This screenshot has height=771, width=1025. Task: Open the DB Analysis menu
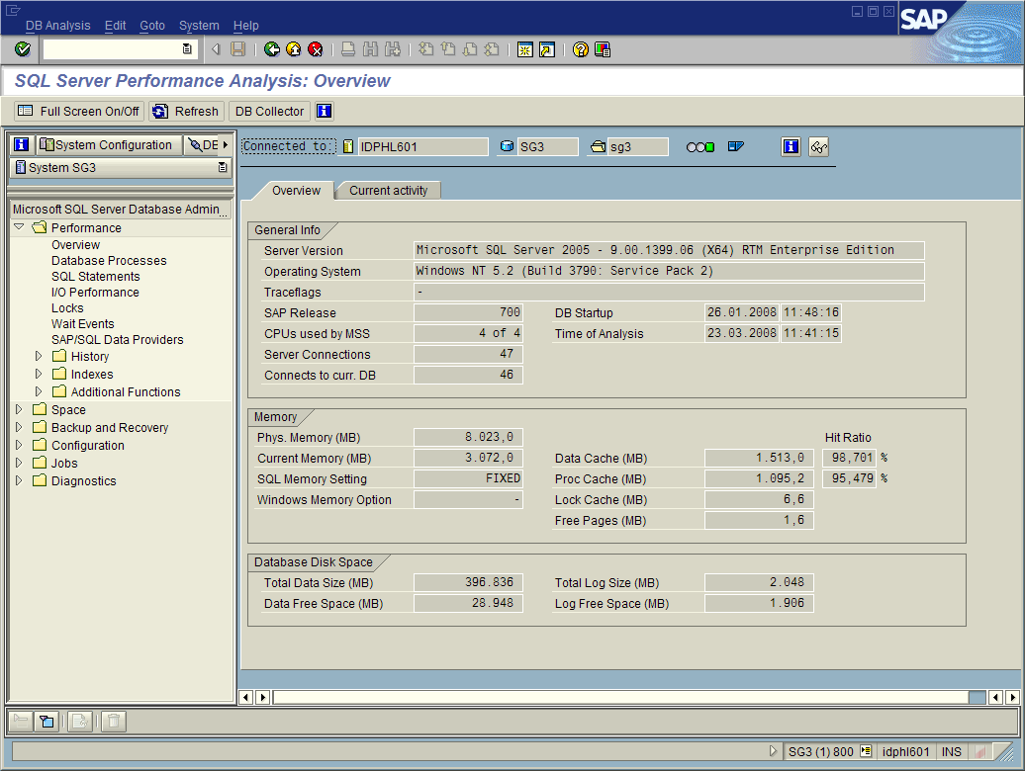(x=57, y=26)
